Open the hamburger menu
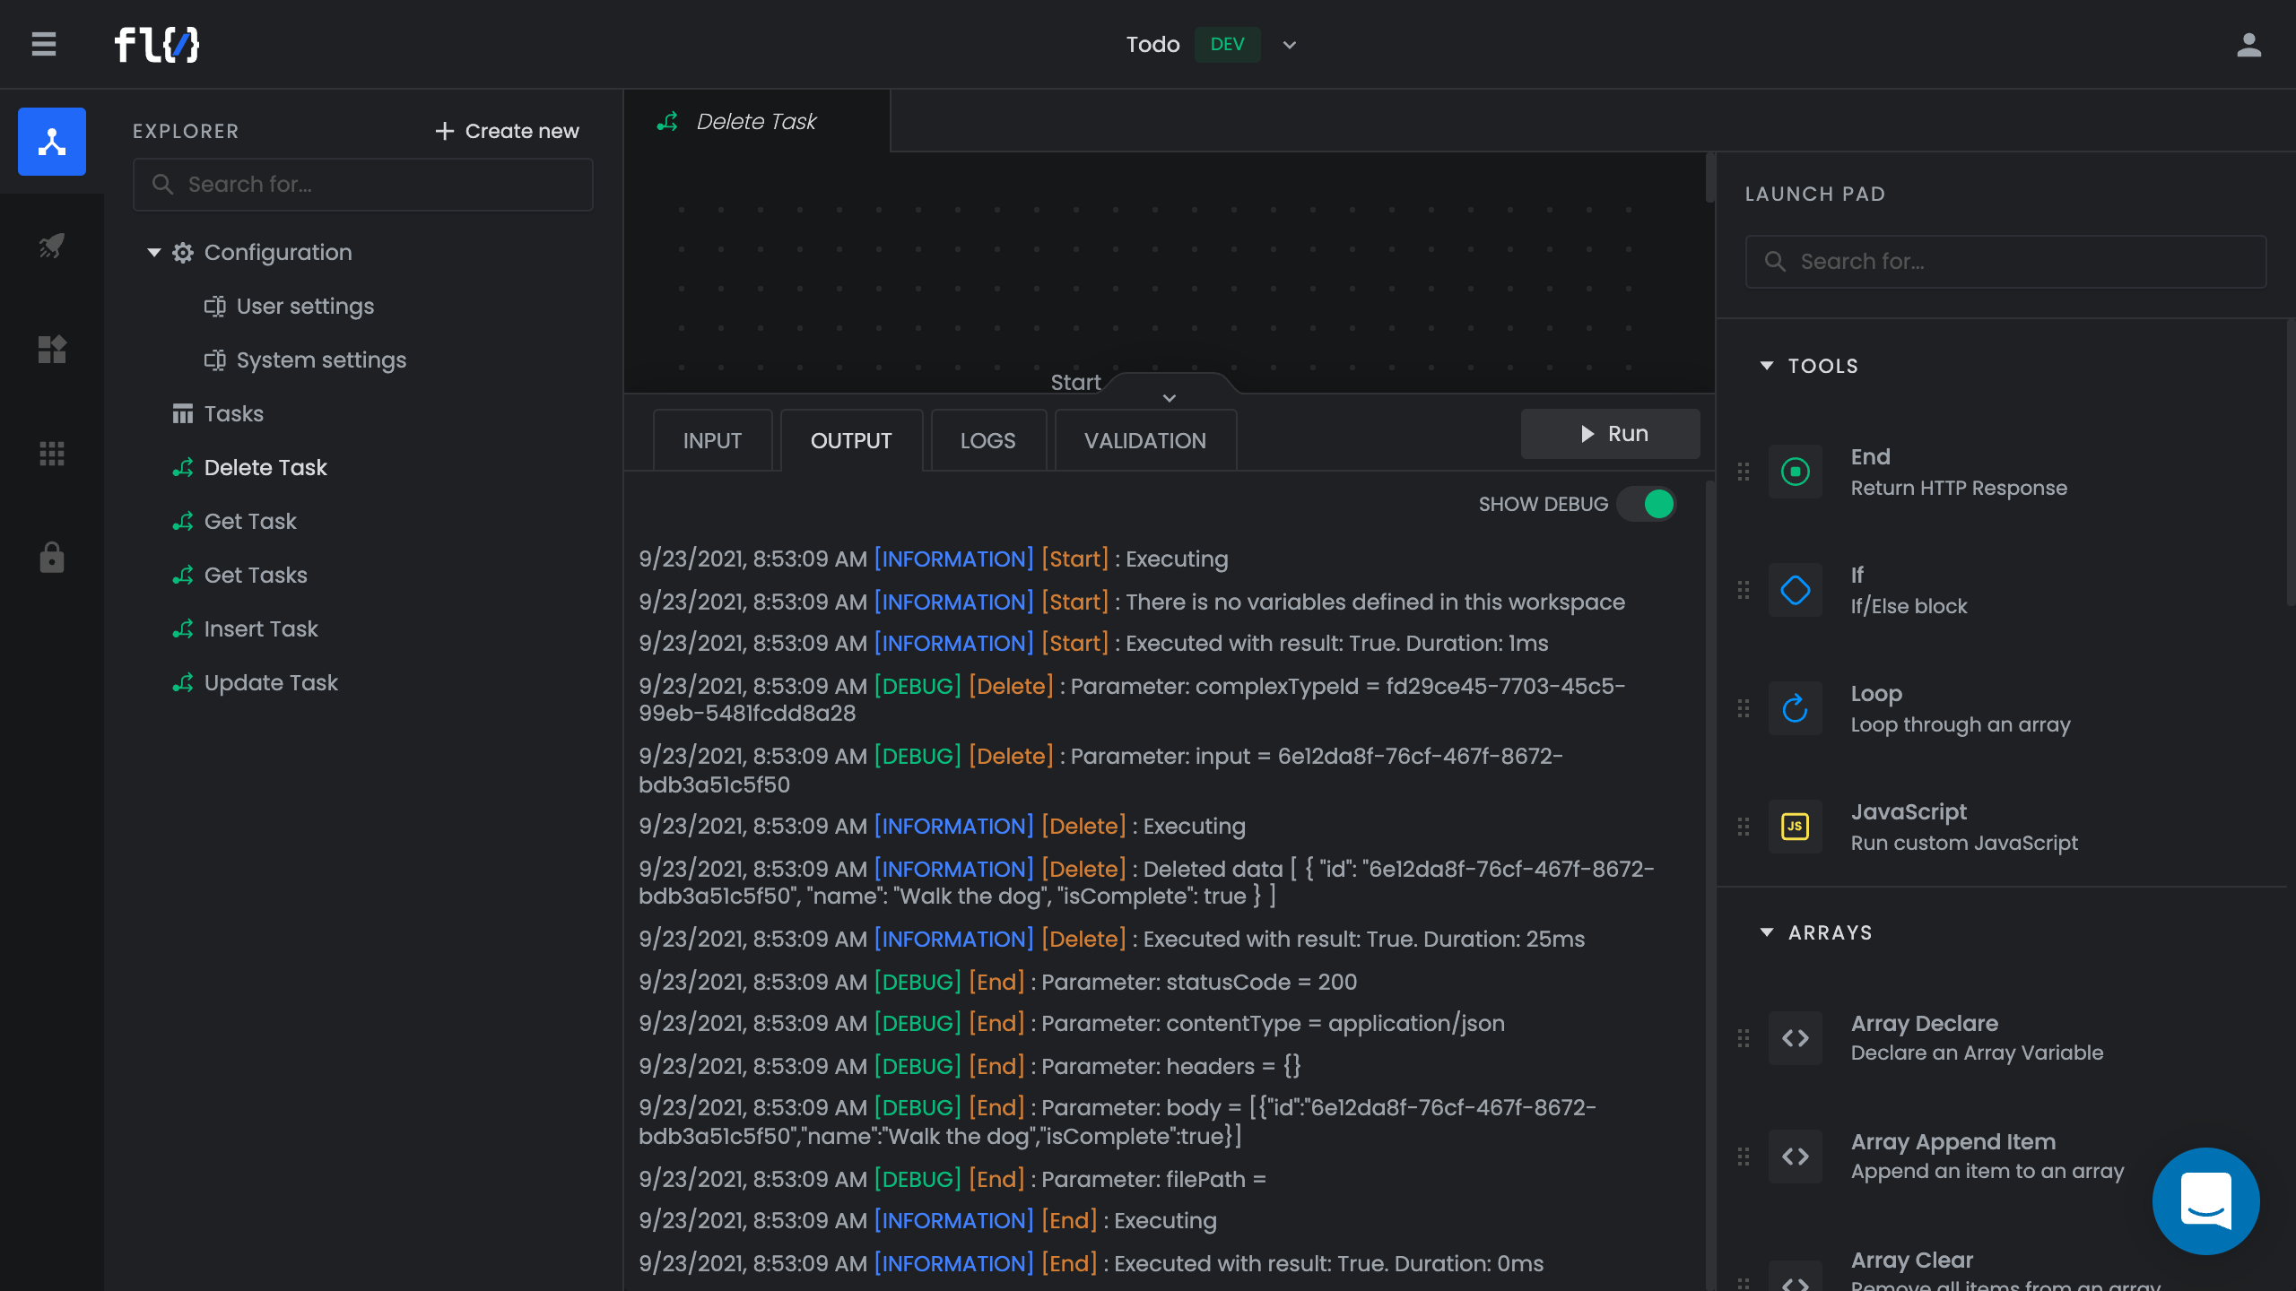The image size is (2296, 1291). click(44, 44)
